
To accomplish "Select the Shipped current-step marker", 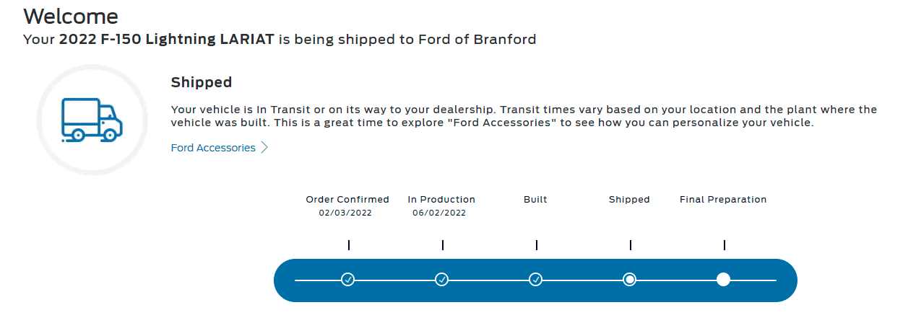I will tap(629, 280).
